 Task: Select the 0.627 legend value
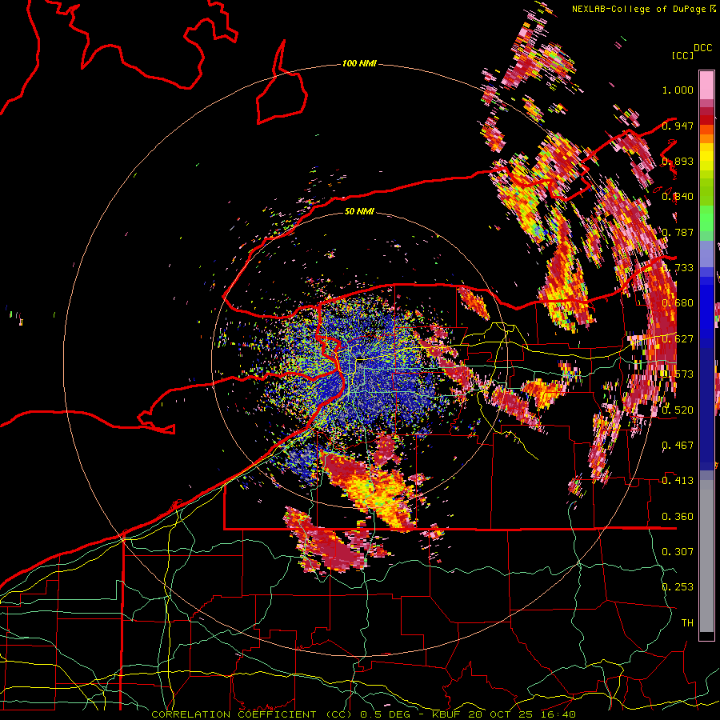click(678, 339)
